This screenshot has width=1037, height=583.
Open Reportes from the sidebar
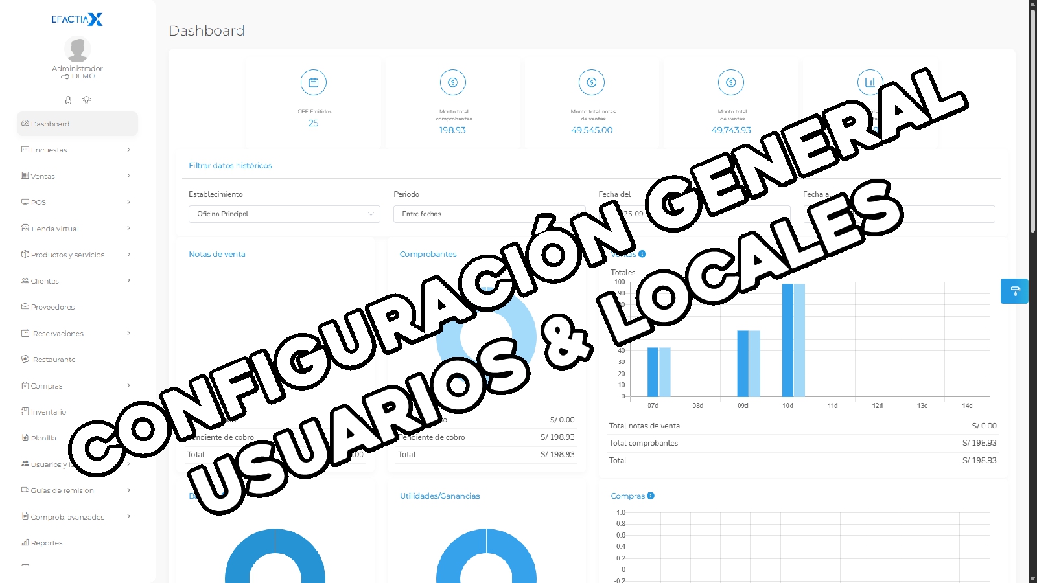click(x=47, y=543)
